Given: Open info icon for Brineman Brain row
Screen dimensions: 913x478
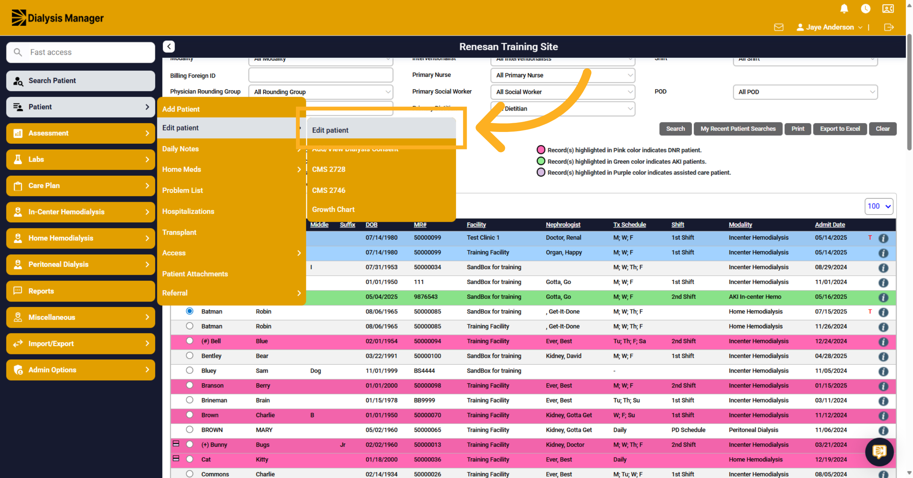Looking at the screenshot, I should (883, 401).
